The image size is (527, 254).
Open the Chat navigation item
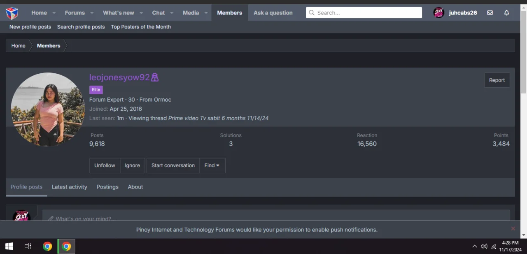(x=159, y=13)
